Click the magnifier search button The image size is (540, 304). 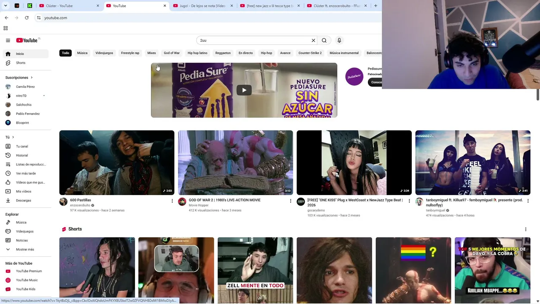pos(324,41)
